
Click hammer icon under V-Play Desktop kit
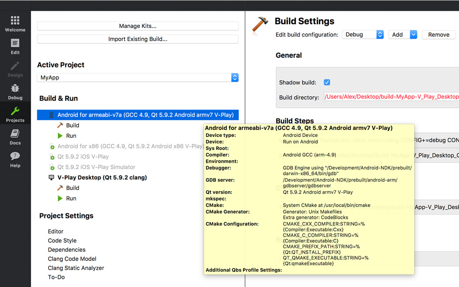(x=60, y=188)
